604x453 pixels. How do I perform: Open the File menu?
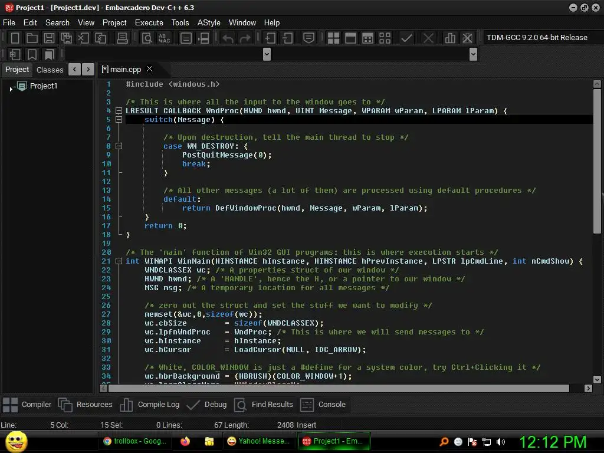pyautogui.click(x=9, y=23)
